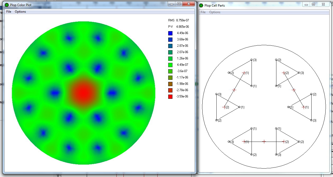
Task: Click the -3.6e-07 legend color swatch
Action: point(170,71)
